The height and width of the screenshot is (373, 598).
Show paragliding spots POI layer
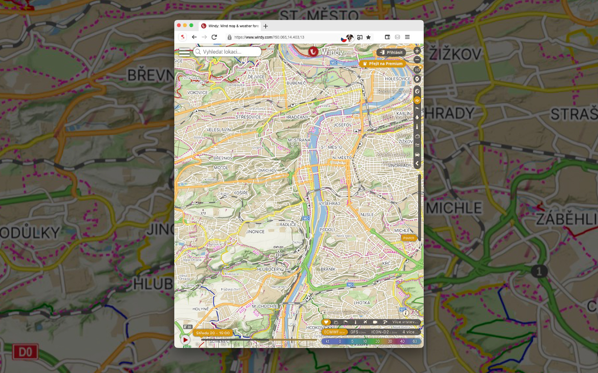pyautogui.click(x=385, y=322)
